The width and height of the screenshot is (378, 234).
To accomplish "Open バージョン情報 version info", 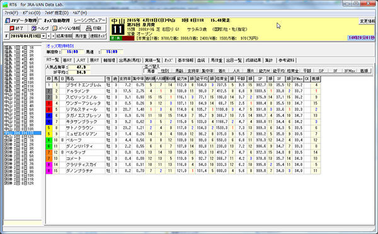I will tap(66, 28).
